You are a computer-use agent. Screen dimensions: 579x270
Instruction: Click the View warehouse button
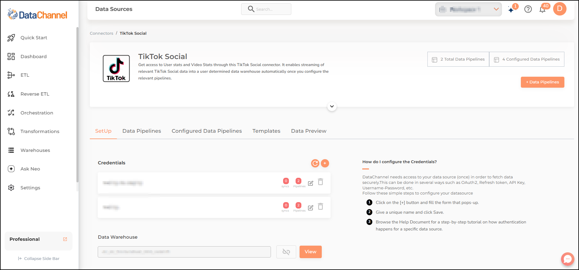(x=311, y=252)
